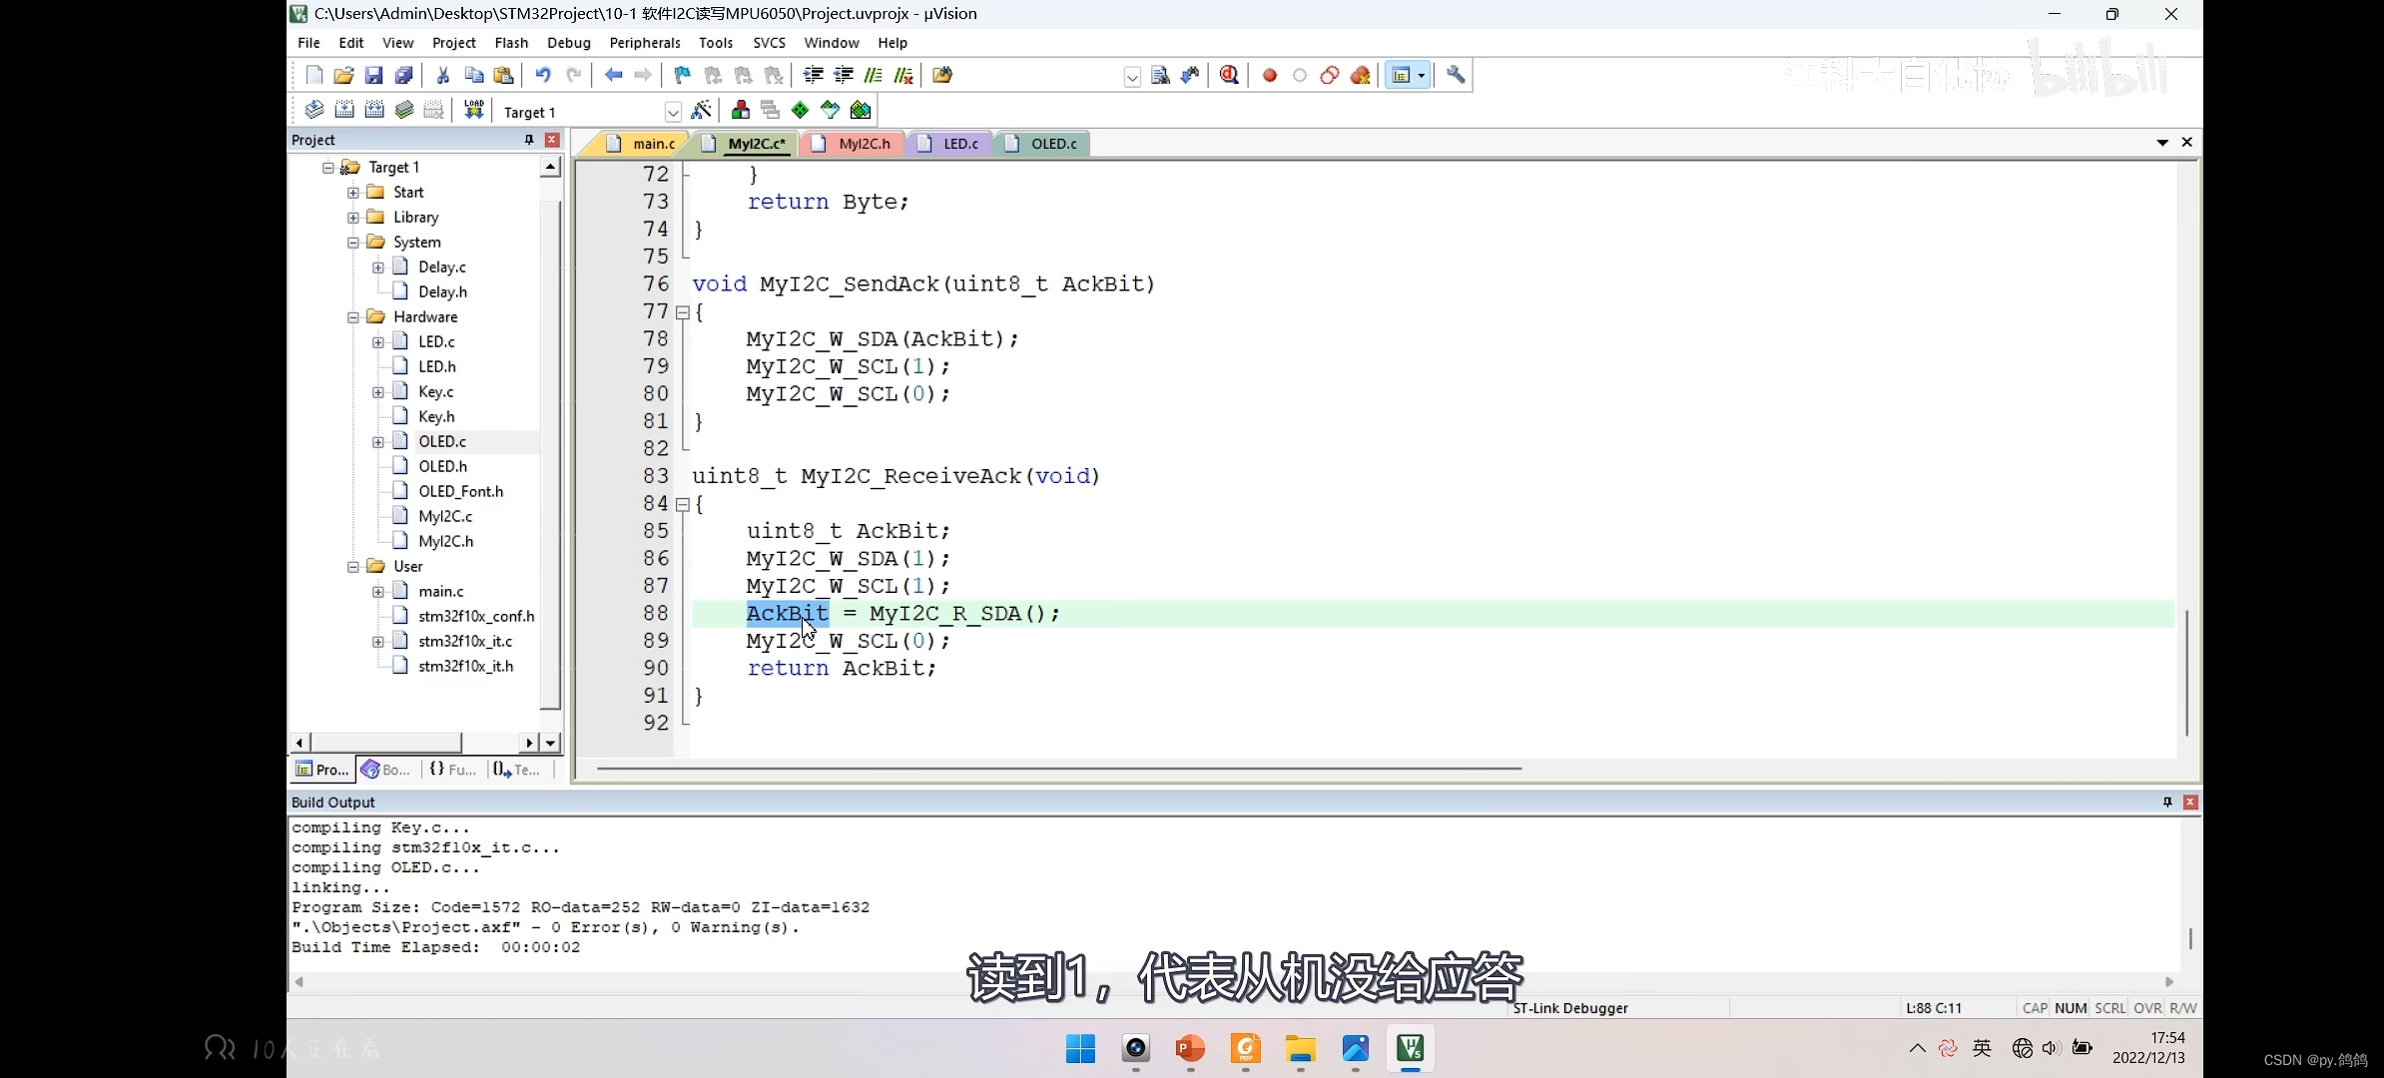The height and width of the screenshot is (1078, 2384).
Task: Open Options for Target magic wand
Action: [x=702, y=110]
